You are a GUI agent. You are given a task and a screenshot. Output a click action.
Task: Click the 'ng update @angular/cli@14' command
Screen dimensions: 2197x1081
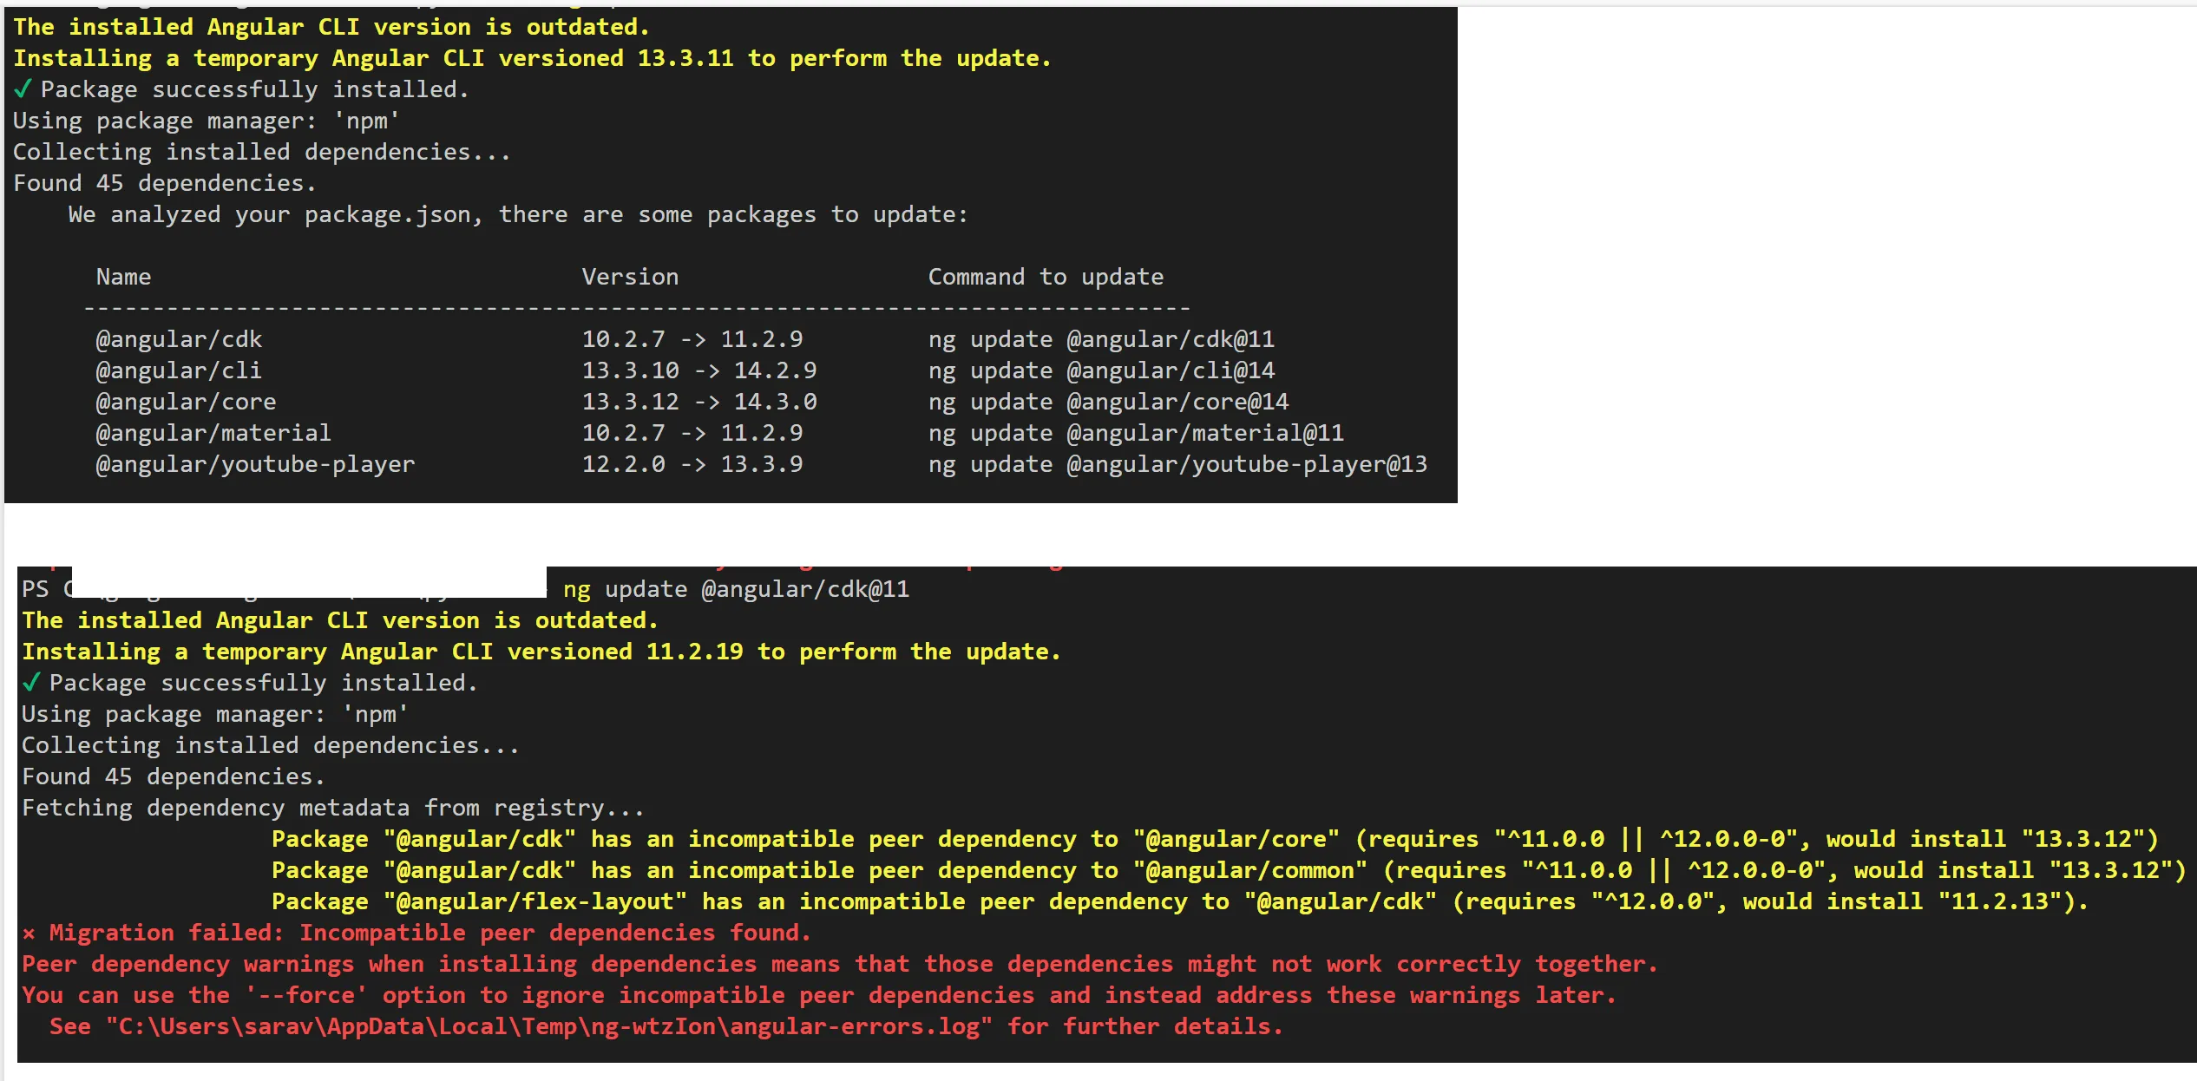(x=1100, y=370)
